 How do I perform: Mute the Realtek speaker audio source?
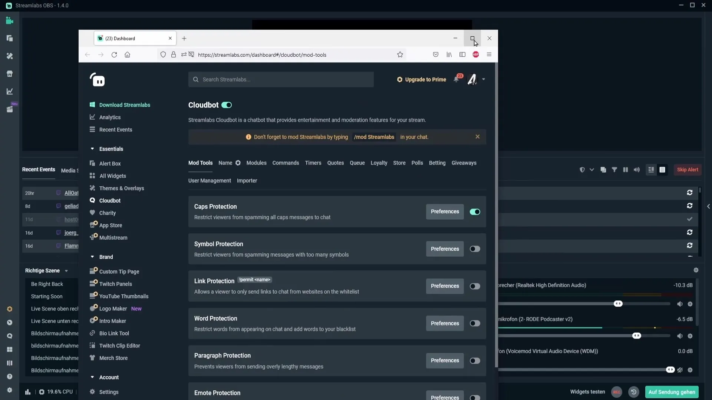click(x=680, y=304)
